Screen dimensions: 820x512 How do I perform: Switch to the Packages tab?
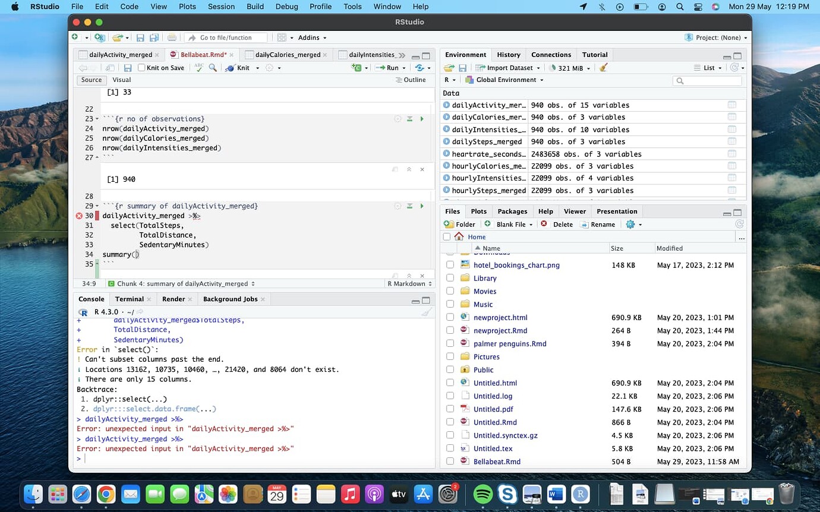[512, 211]
